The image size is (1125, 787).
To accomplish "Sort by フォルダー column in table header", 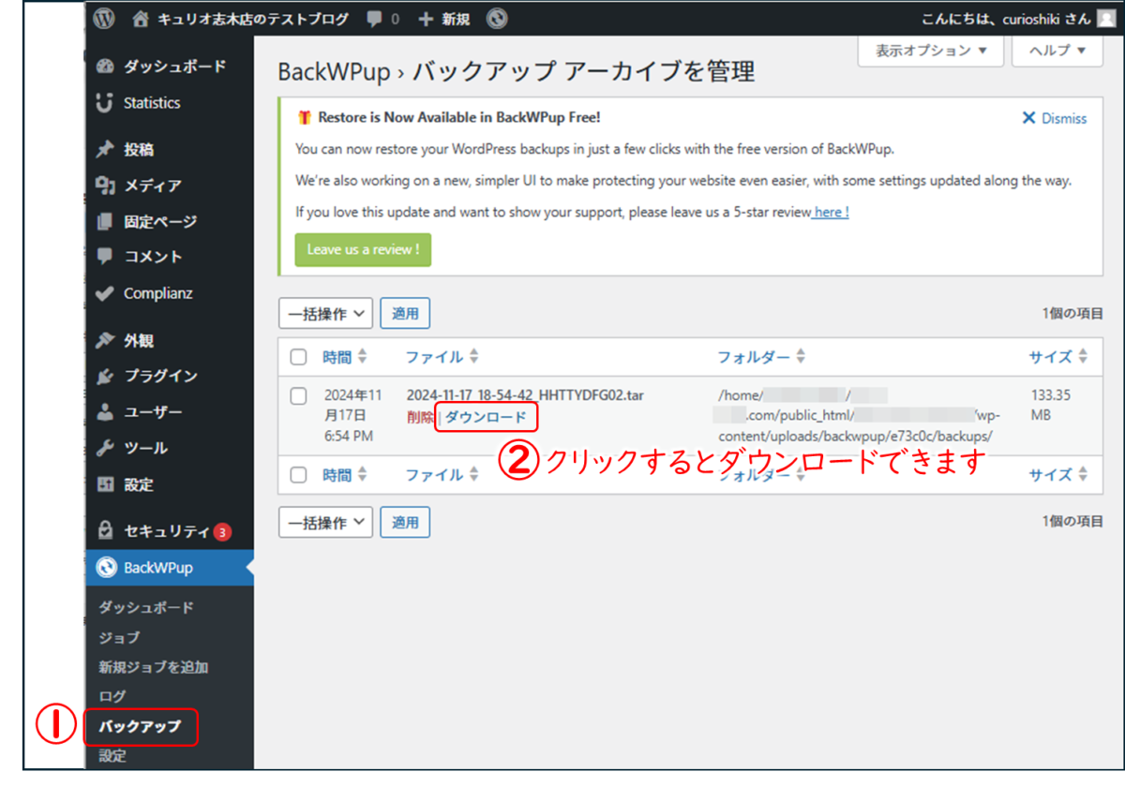I will (761, 357).
